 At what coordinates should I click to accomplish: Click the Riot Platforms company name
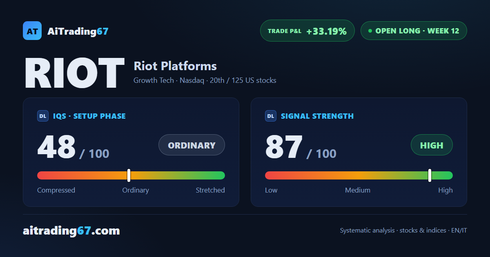pos(175,66)
